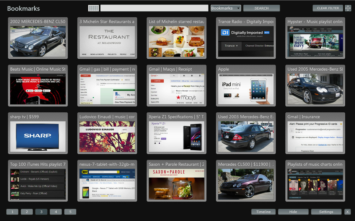Click the move/expand arrows icon near Clear Filter
This screenshot has width=355, height=221.
click(x=348, y=8)
